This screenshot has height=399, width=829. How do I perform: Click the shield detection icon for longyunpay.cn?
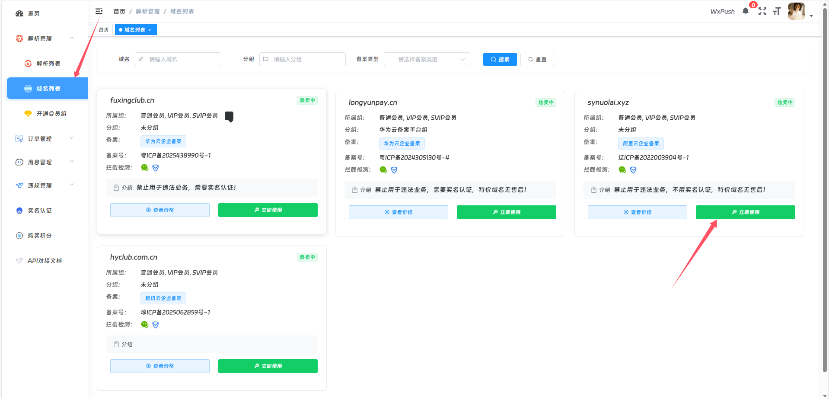pyautogui.click(x=394, y=170)
